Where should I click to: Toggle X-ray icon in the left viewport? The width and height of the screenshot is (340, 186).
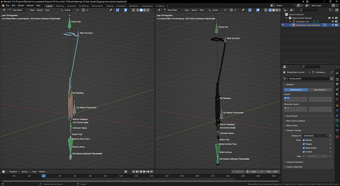click(x=133, y=10)
